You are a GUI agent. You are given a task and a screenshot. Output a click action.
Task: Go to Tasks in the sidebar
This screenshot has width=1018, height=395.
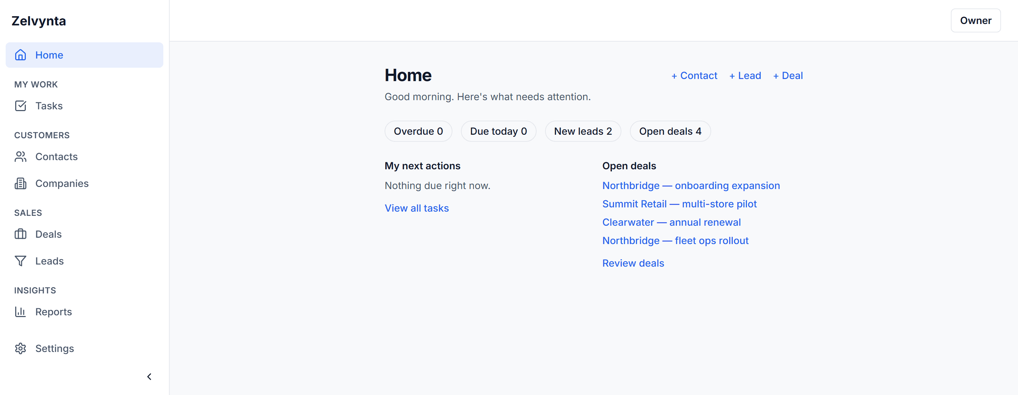[x=49, y=106]
